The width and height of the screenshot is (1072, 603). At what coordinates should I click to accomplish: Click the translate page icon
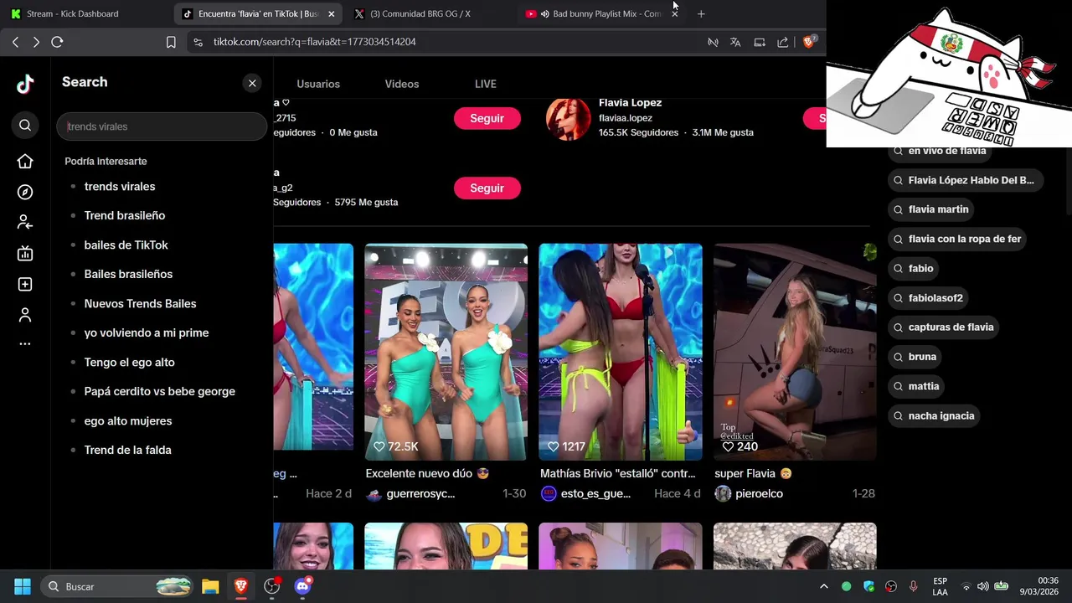735,42
